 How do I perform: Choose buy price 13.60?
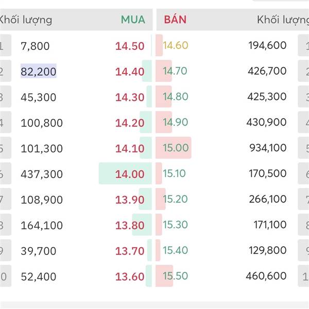130,277
